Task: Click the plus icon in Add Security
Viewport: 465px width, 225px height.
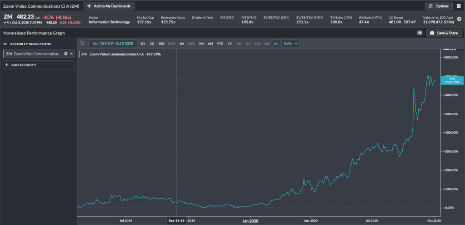Action: point(7,65)
